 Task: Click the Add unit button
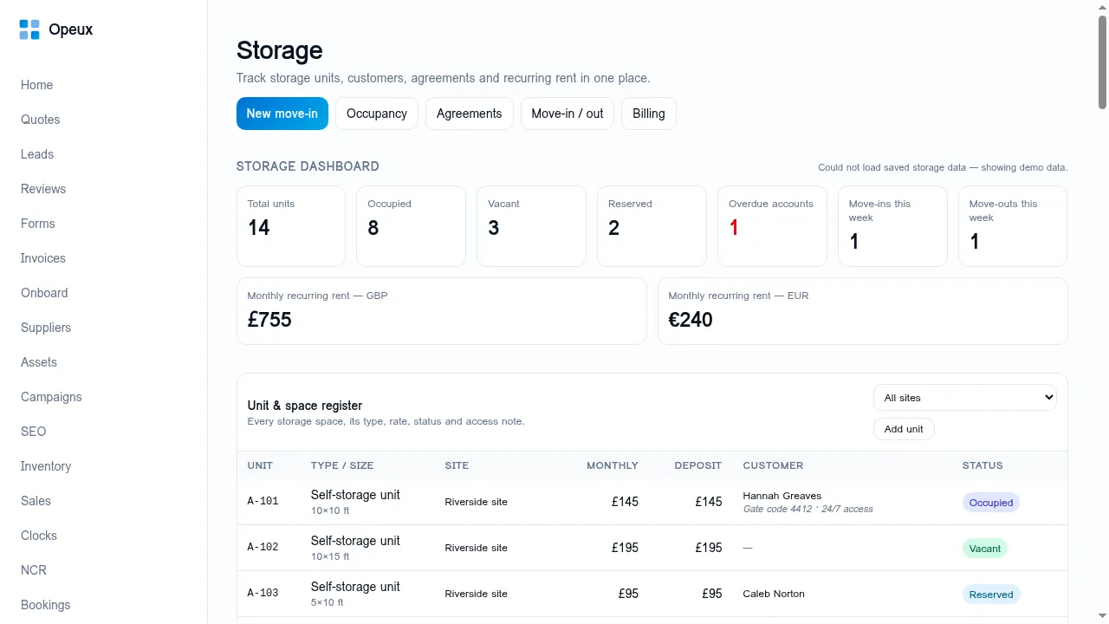point(904,429)
